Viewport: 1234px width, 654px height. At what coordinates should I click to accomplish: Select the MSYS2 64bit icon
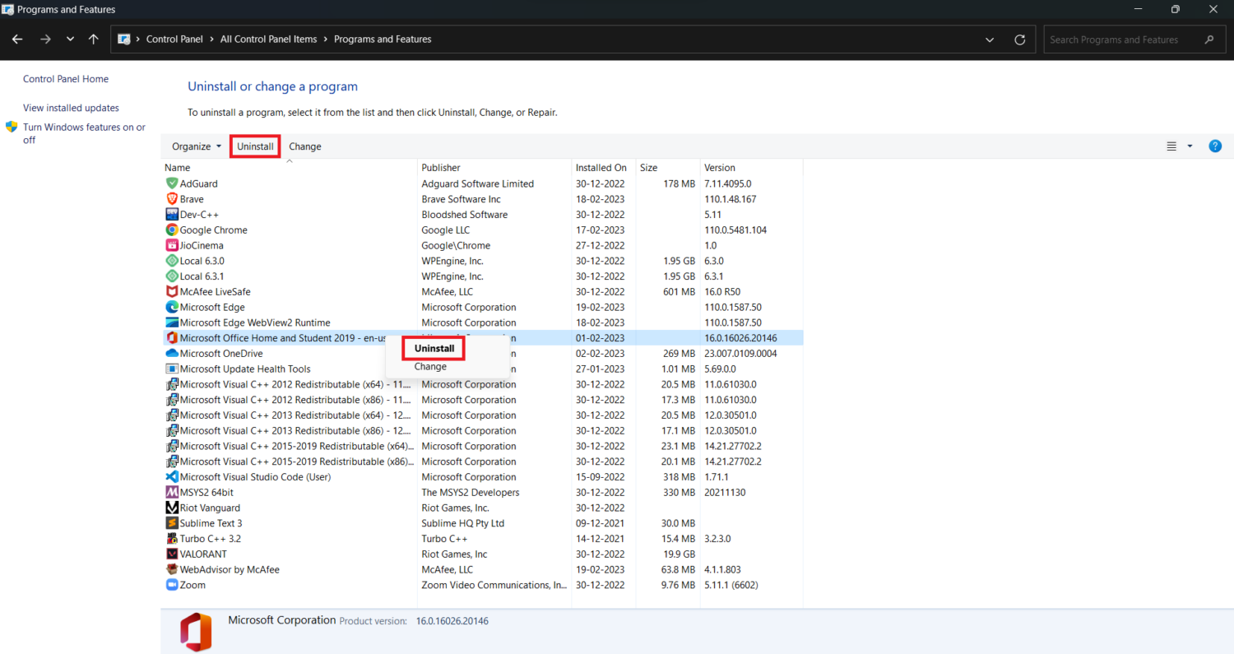pyautogui.click(x=172, y=492)
